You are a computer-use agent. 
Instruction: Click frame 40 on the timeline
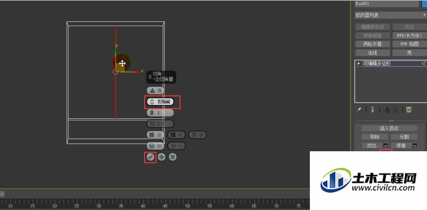click(143, 206)
